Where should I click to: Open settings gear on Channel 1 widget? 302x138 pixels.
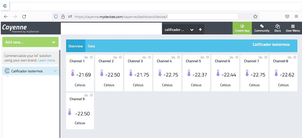pyautogui.click(x=91, y=57)
